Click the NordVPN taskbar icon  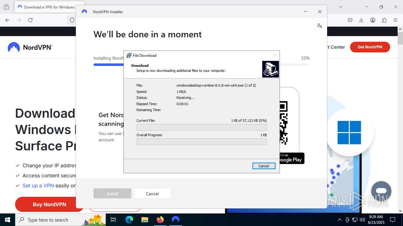176,220
